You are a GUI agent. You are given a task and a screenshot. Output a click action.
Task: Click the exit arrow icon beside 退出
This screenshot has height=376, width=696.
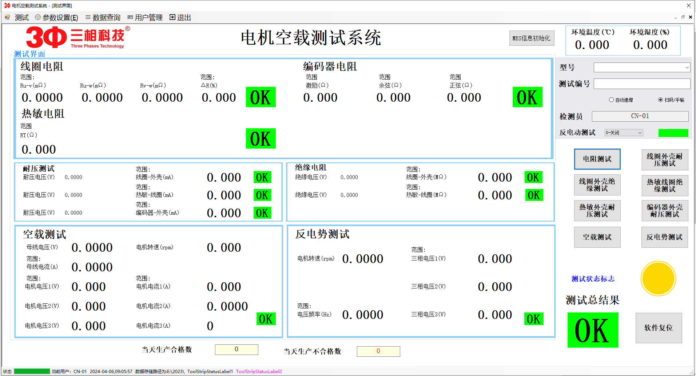[171, 17]
